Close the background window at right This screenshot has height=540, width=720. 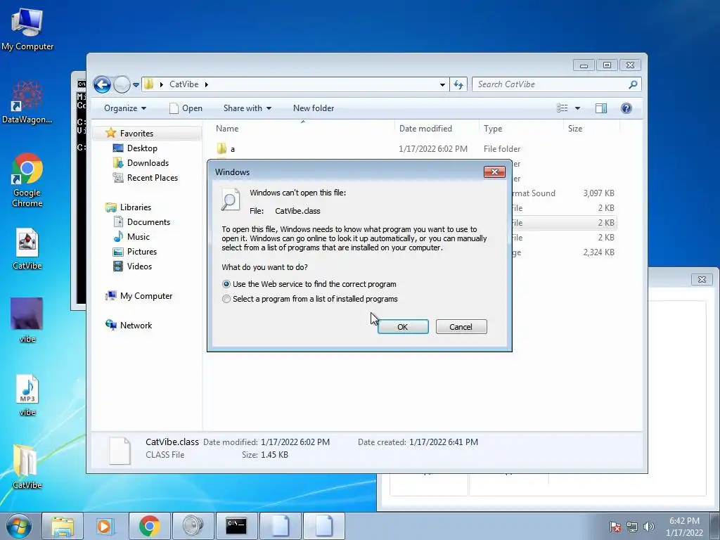702,279
